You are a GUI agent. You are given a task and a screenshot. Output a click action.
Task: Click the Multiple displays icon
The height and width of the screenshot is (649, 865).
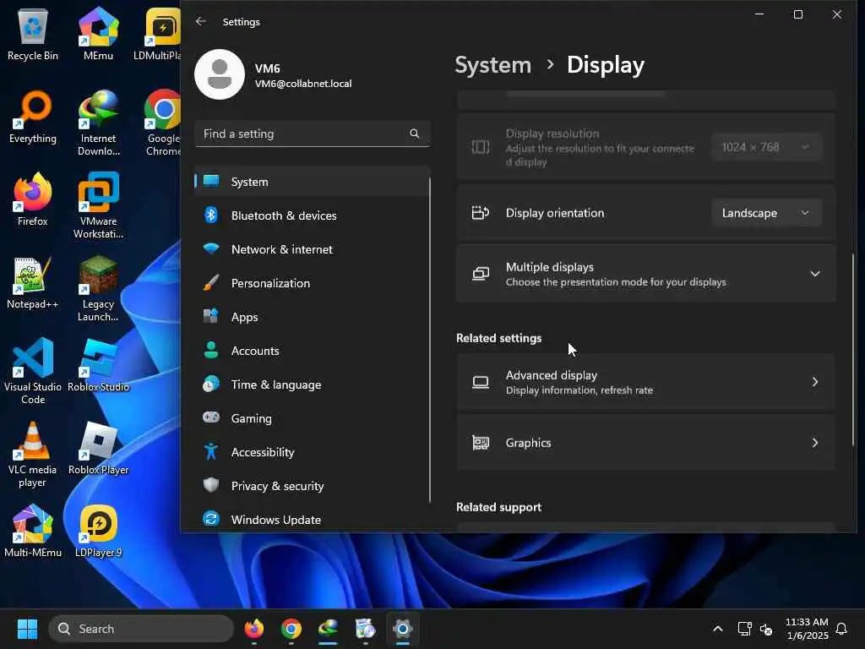[x=481, y=274]
